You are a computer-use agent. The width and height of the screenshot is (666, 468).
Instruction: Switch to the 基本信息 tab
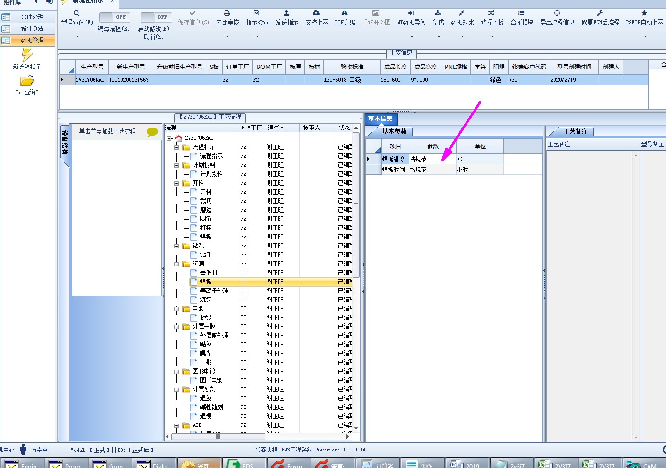381,119
